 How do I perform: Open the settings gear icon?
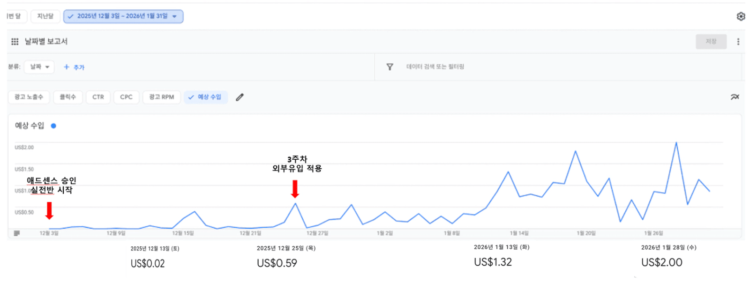[741, 16]
